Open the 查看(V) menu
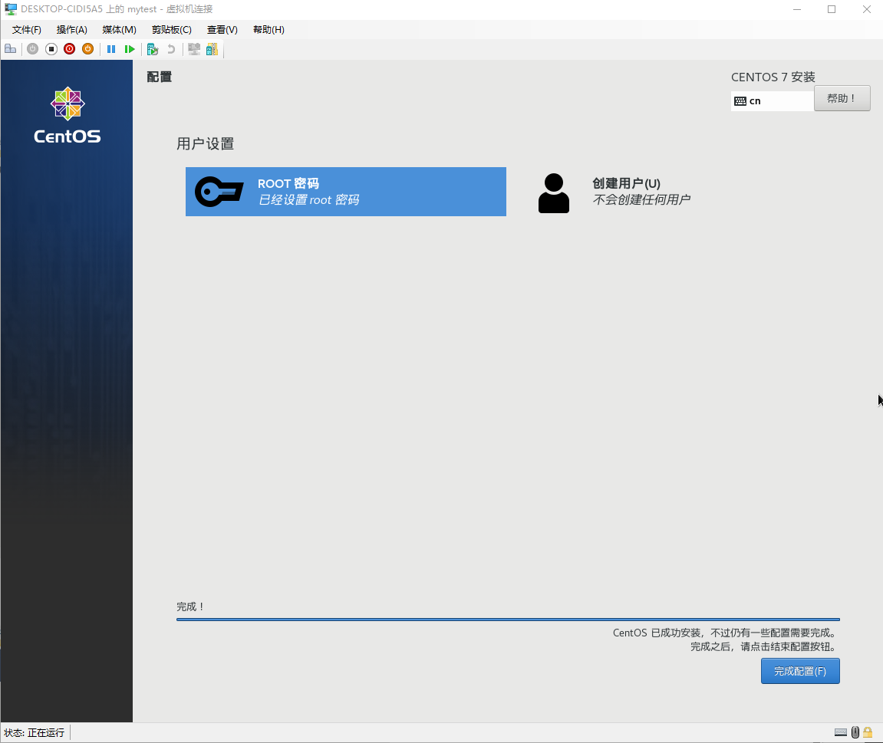 click(x=222, y=30)
